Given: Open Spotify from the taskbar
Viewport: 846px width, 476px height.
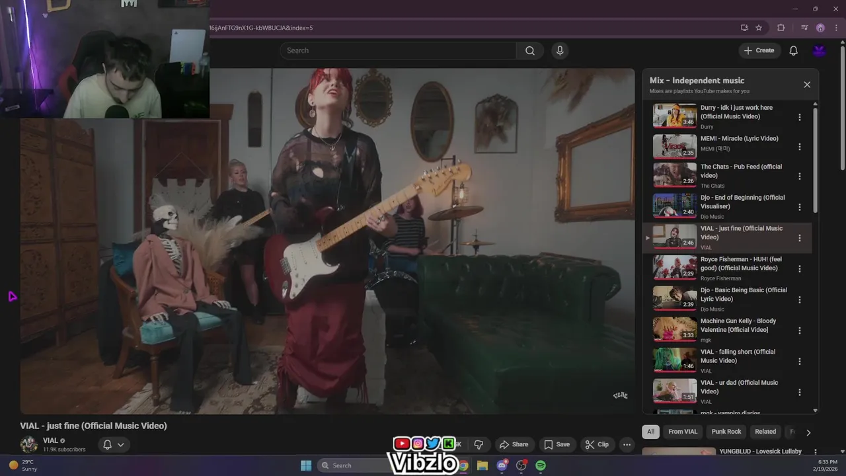Looking at the screenshot, I should click(x=541, y=465).
